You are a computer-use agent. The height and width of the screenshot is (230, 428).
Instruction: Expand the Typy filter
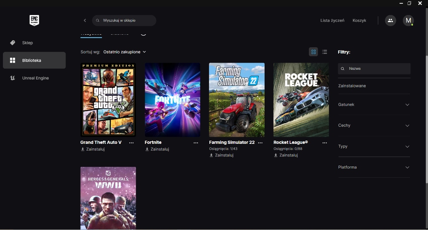click(x=374, y=146)
